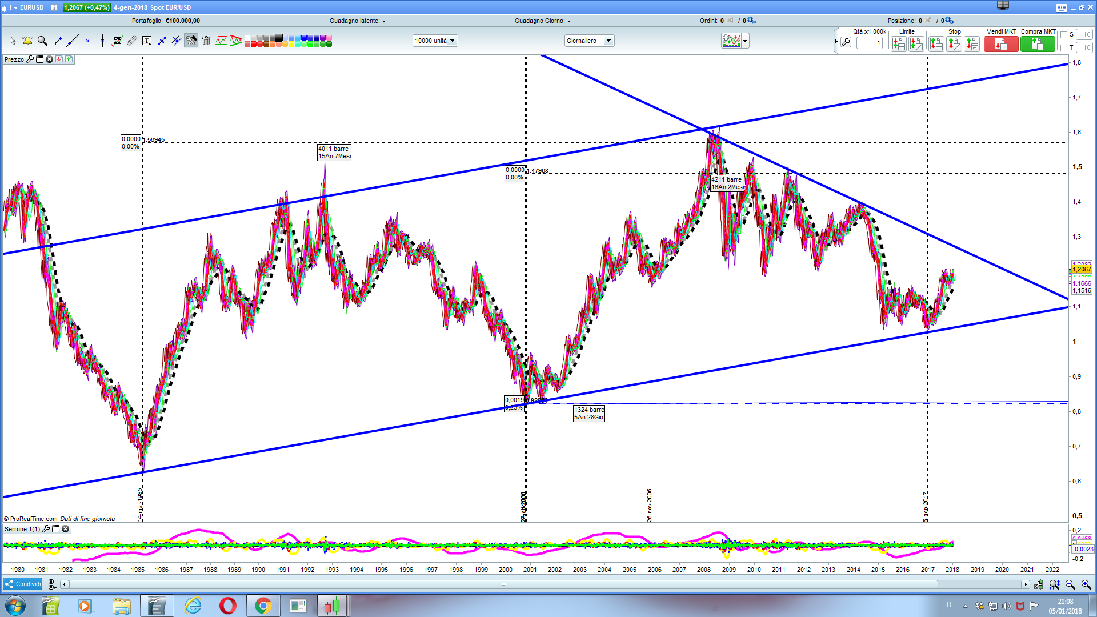
Task: Open the indicator on chart tool
Action: coord(117,41)
